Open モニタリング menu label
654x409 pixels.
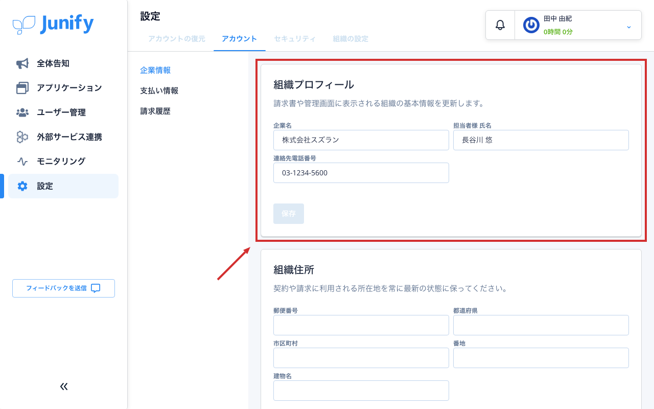(61, 162)
